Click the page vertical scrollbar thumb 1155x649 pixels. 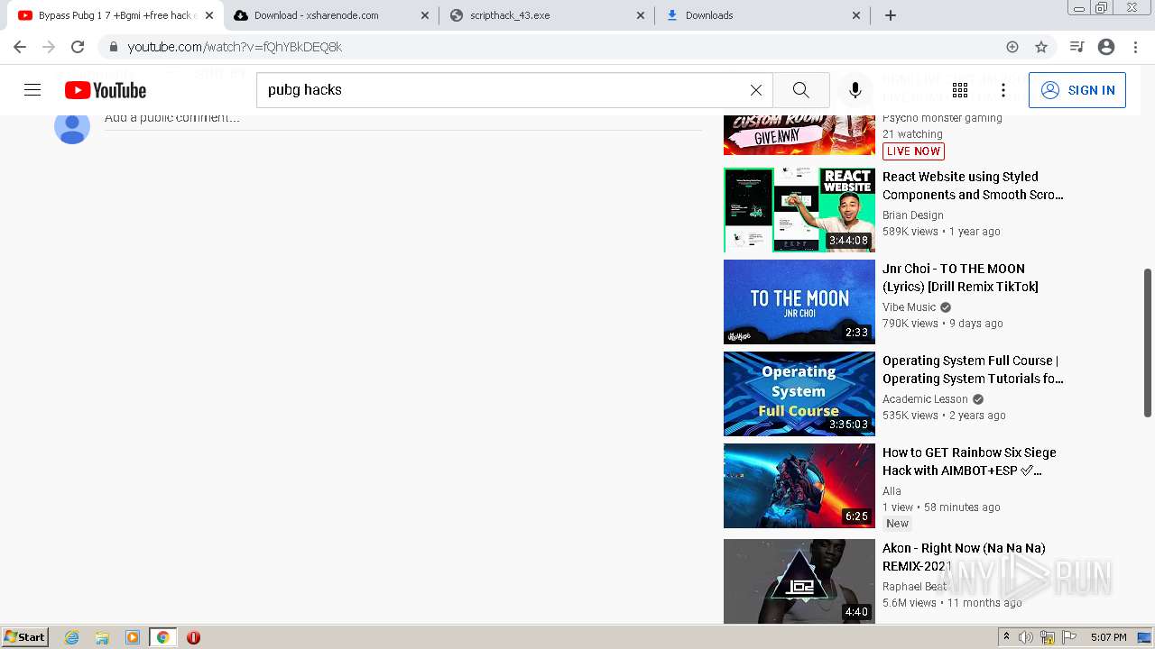[1148, 343]
